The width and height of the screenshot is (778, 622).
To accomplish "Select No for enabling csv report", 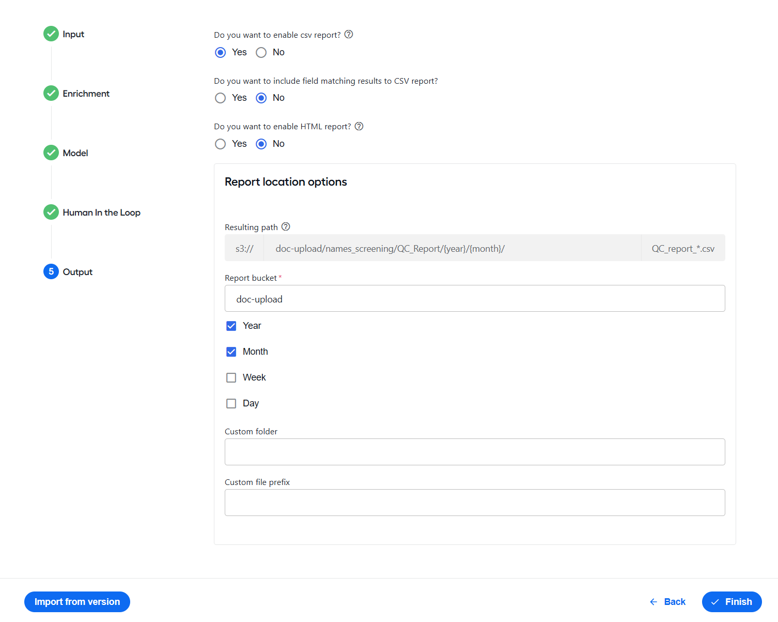I will point(261,53).
